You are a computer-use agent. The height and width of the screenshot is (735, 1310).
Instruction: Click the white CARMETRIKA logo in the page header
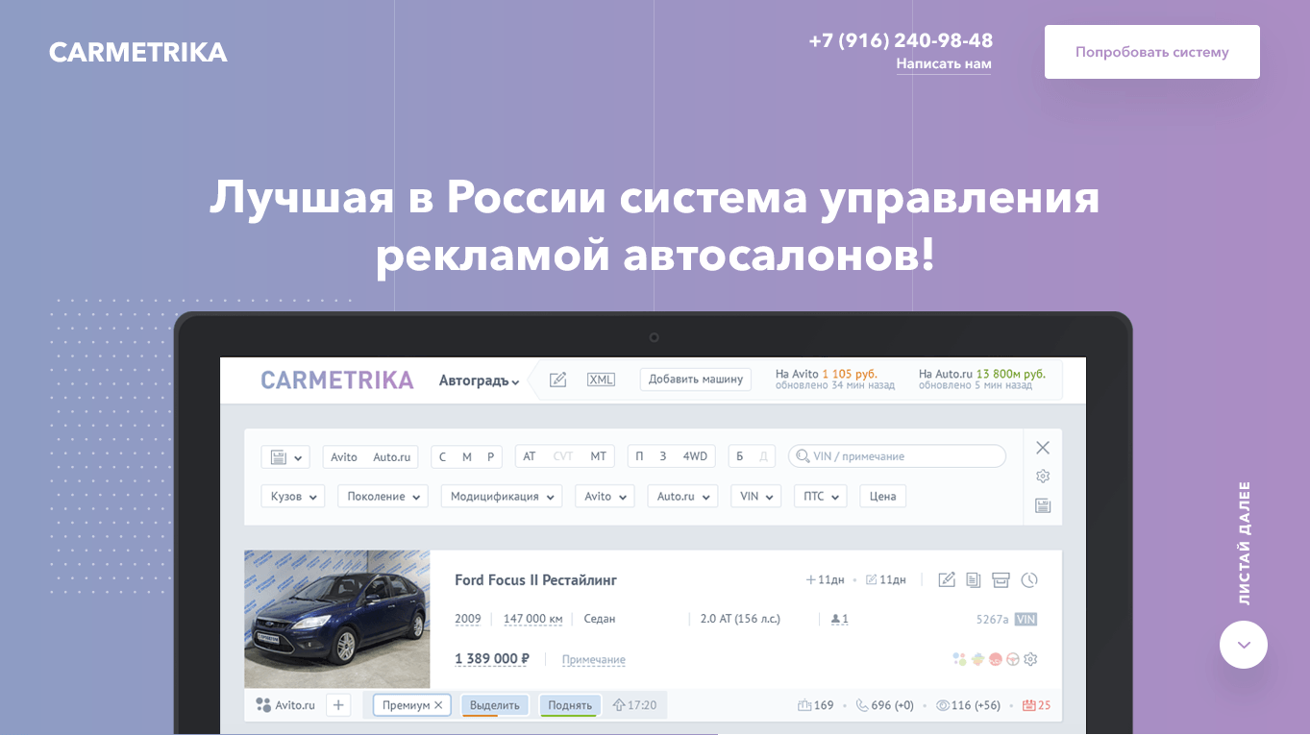138,52
